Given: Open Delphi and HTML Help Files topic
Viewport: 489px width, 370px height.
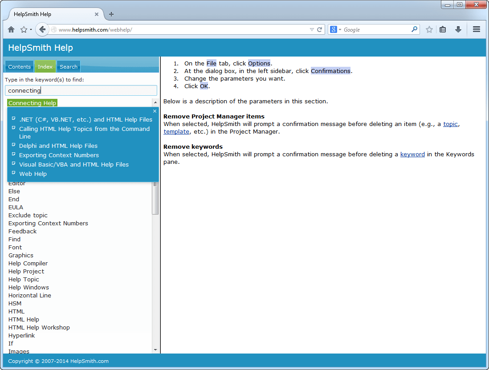Looking at the screenshot, I should [x=58, y=146].
